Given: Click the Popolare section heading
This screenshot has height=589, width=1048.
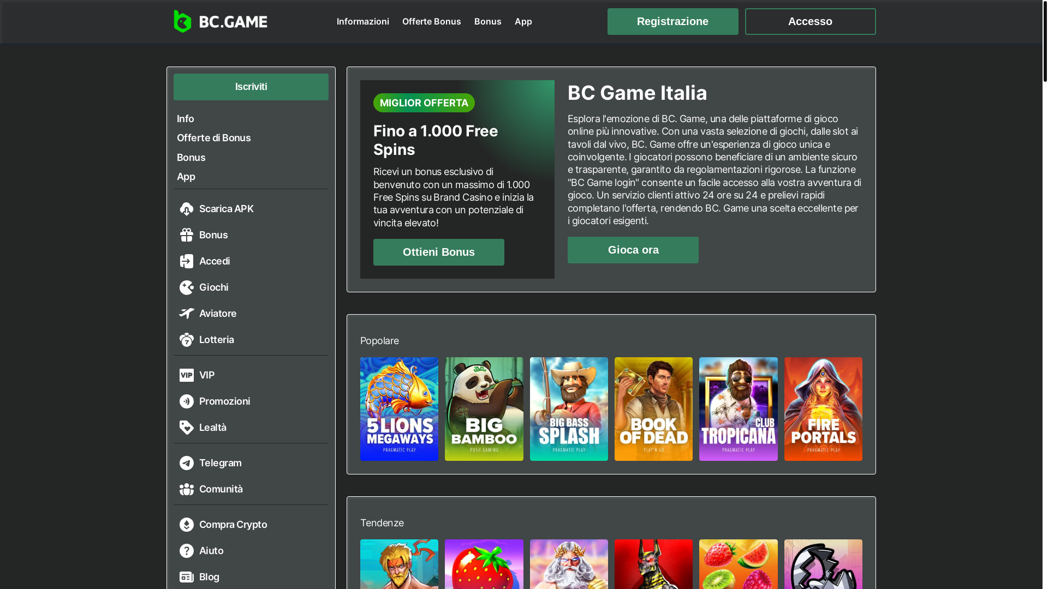Looking at the screenshot, I should pyautogui.click(x=380, y=341).
